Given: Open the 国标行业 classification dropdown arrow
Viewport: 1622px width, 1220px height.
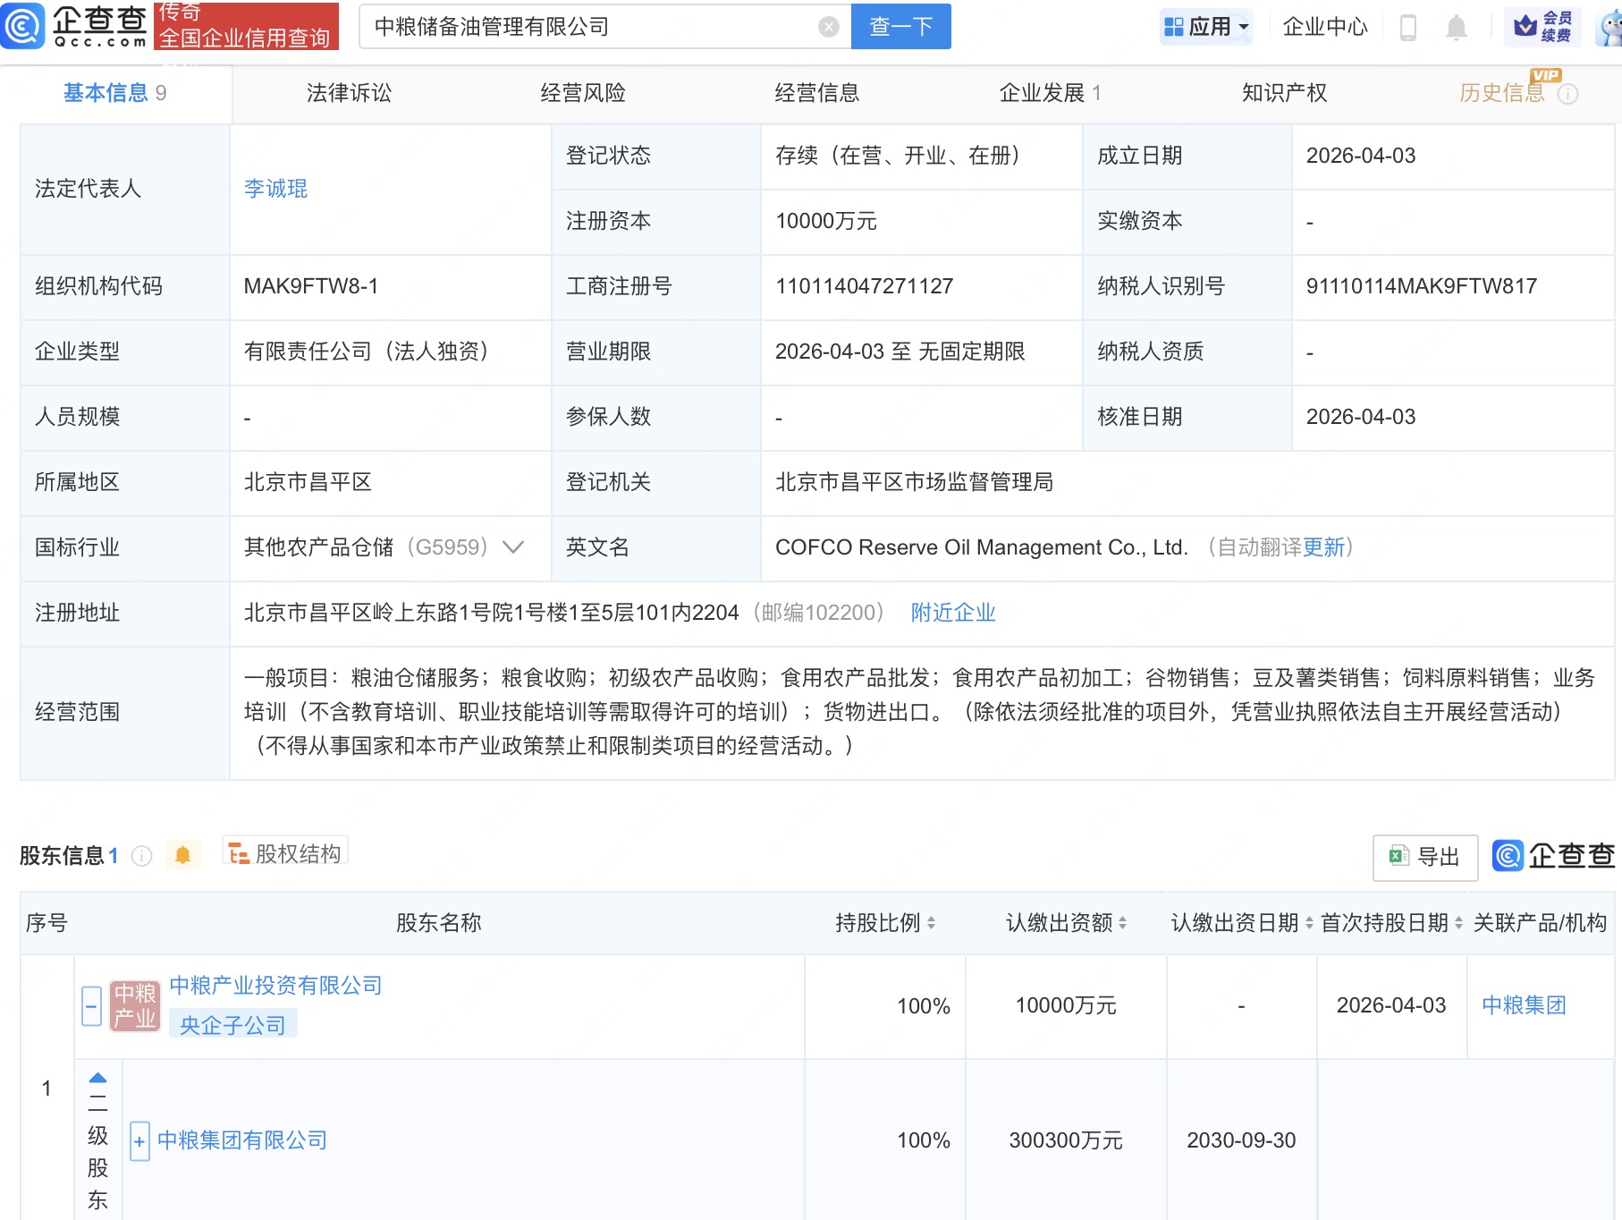Looking at the screenshot, I should (x=512, y=548).
